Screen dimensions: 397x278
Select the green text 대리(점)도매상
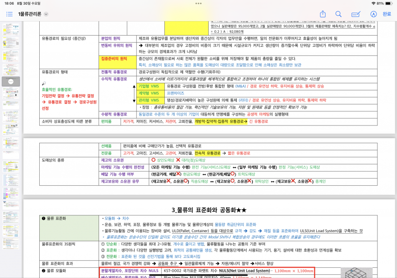(x=193, y=160)
